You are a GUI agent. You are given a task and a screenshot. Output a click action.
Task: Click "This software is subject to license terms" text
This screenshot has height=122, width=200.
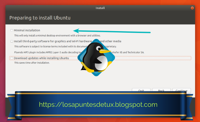coord(65,46)
